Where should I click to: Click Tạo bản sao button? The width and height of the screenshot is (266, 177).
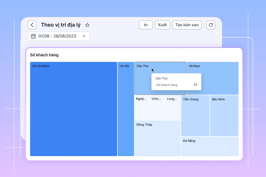187,25
